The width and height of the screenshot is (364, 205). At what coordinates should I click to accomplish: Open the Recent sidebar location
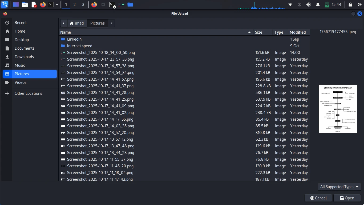[x=21, y=23]
